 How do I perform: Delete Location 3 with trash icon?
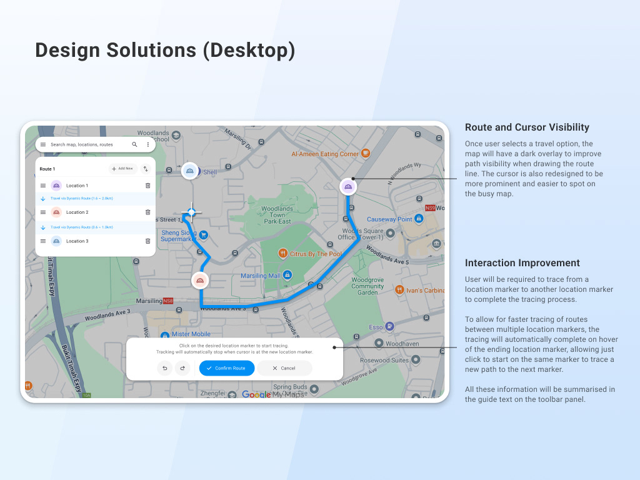tap(147, 241)
